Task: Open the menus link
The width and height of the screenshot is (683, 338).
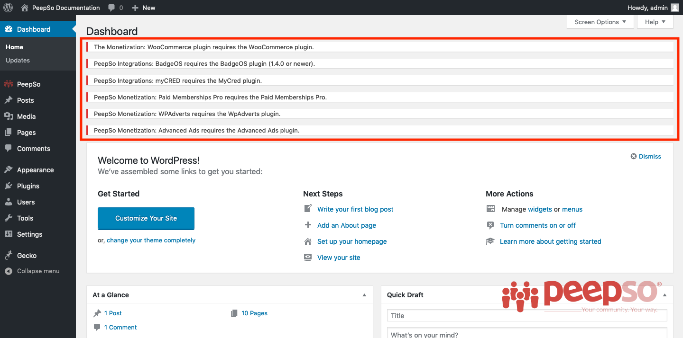Action: coord(572,209)
